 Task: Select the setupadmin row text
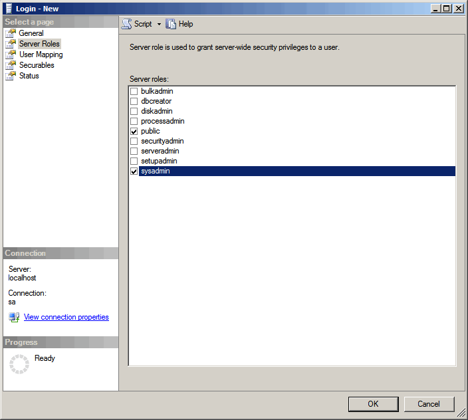[x=159, y=161]
